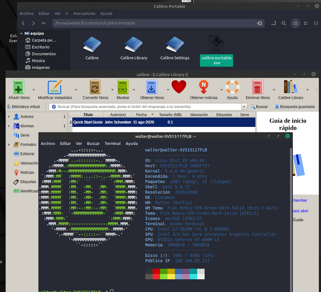Open Modificar metadatos tool
321x292 pixels.
pos(55,87)
